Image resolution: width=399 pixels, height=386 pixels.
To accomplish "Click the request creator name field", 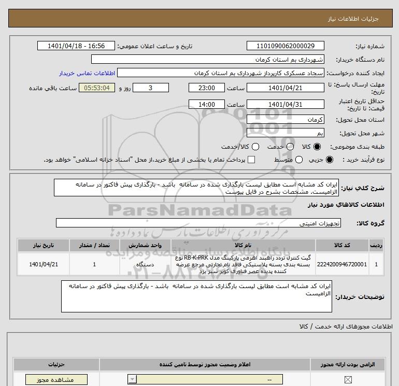I will 221,73.
